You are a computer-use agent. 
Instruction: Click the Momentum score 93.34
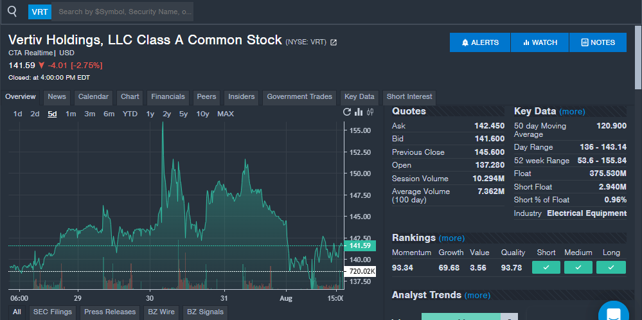coord(402,267)
